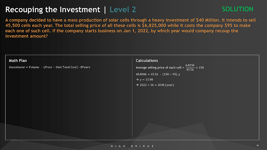The height and width of the screenshot is (150, 267).
Task: Select the Investment formula under Math Plan
Action: [49, 67]
